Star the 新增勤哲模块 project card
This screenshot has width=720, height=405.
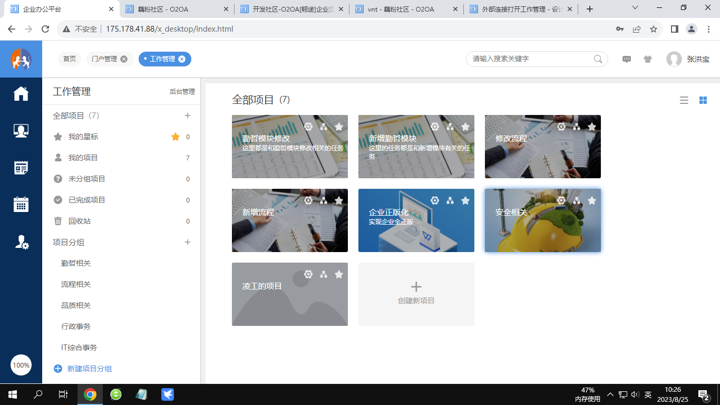click(465, 127)
